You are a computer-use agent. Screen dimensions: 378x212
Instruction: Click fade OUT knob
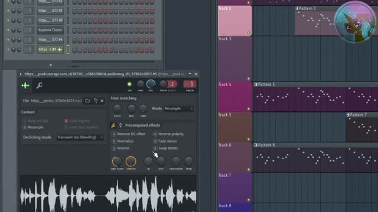pyautogui.click(x=161, y=161)
